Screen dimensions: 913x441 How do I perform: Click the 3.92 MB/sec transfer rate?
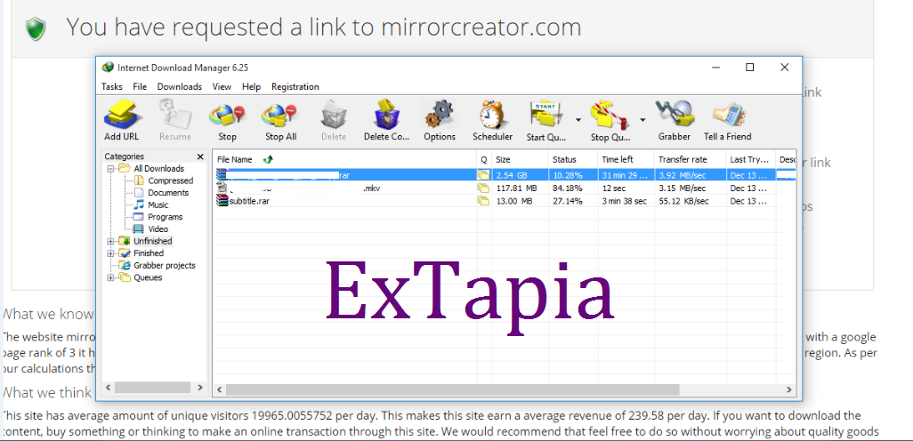(682, 175)
